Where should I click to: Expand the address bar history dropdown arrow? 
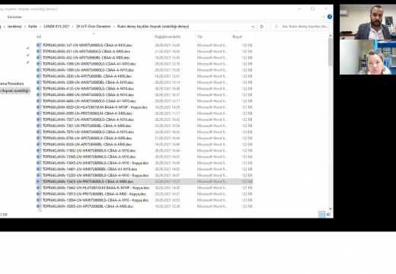tap(253, 27)
